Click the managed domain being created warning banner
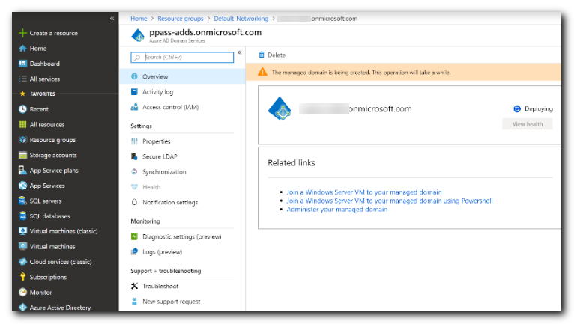The image size is (574, 324). 403,72
